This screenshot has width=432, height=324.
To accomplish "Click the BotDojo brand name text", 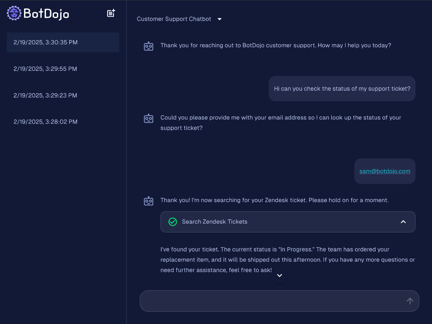I will coord(46,14).
